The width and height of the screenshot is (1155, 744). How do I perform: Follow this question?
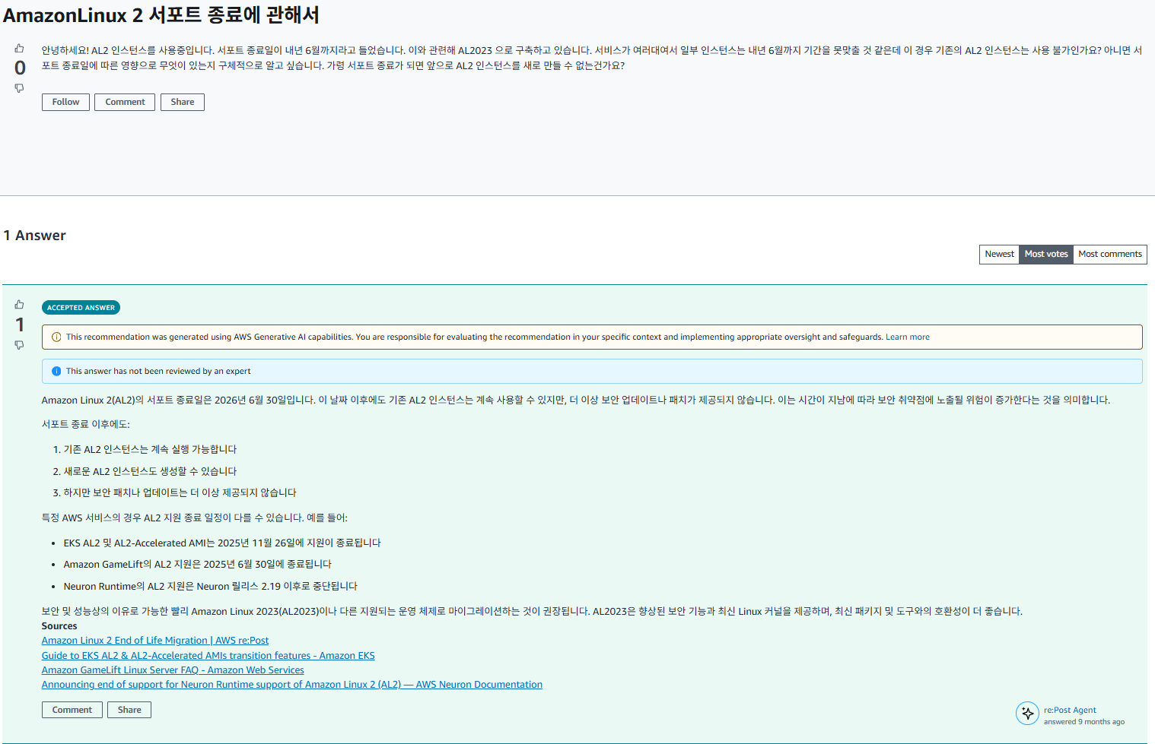[65, 102]
